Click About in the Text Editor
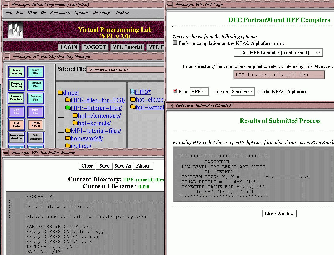This screenshot has height=255, width=334. coord(143,166)
